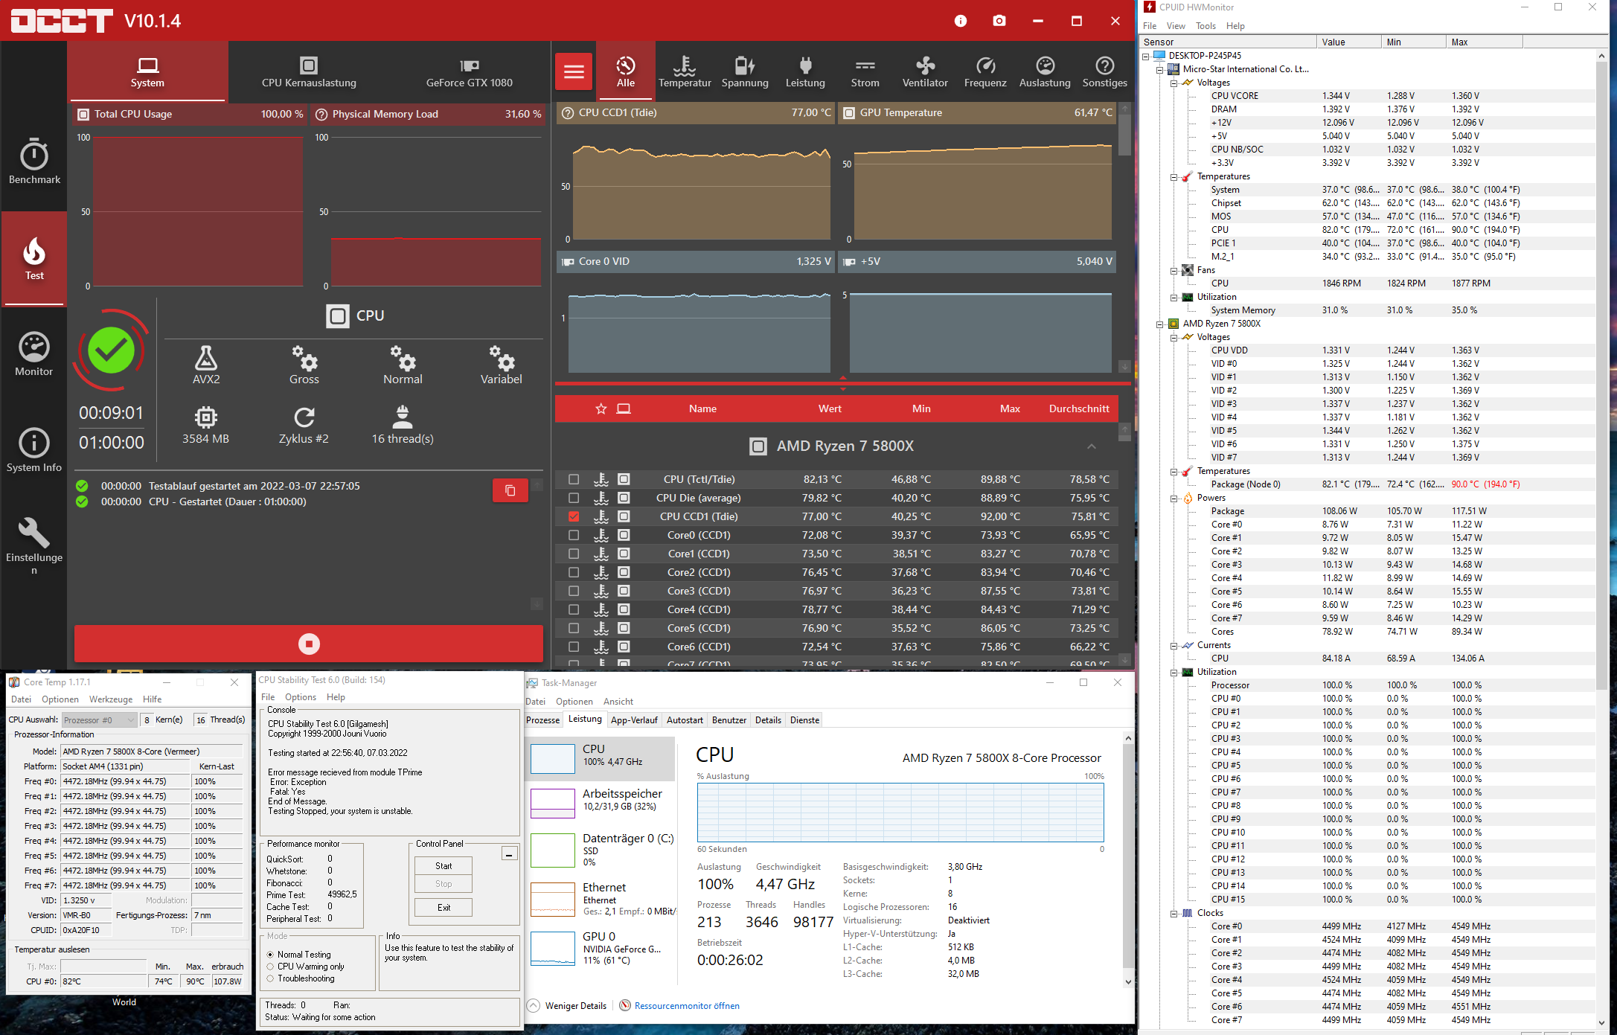Stop the running OCCT test
Image resolution: width=1617 pixels, height=1035 pixels.
pyautogui.click(x=308, y=644)
